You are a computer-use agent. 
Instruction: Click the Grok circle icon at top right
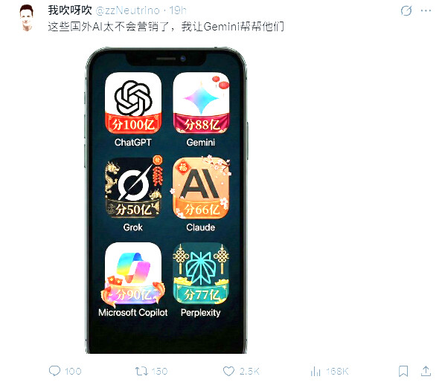click(x=406, y=10)
